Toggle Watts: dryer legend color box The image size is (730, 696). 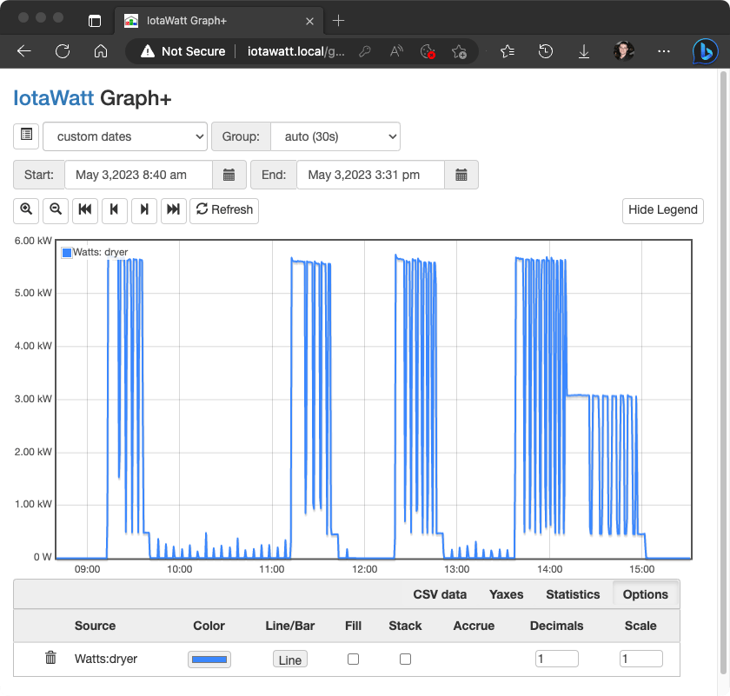67,252
